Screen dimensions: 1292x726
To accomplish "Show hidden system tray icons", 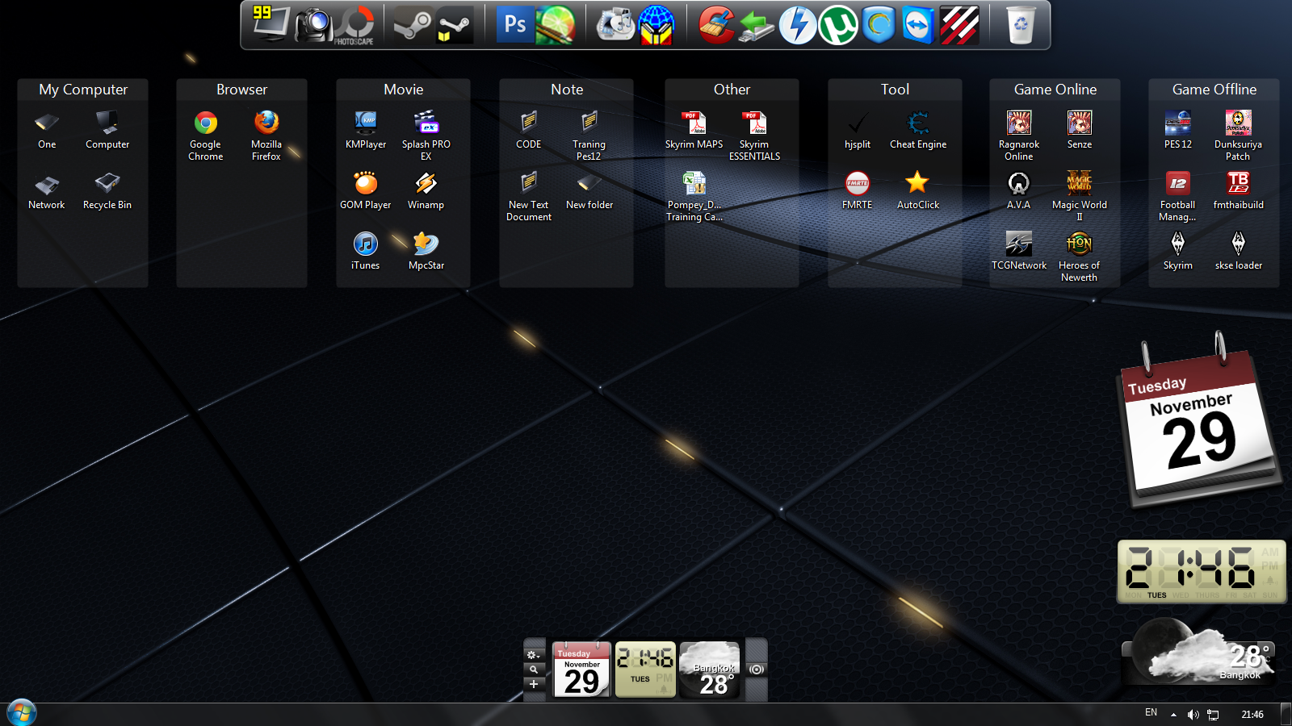I will pos(1173,715).
